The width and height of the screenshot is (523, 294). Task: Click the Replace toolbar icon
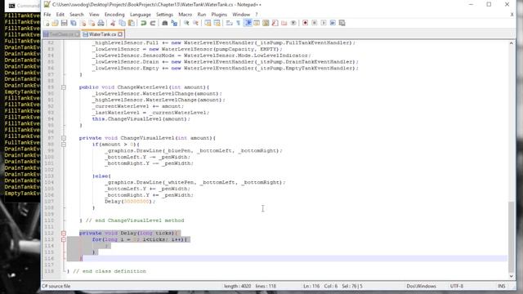pyautogui.click(x=174, y=23)
